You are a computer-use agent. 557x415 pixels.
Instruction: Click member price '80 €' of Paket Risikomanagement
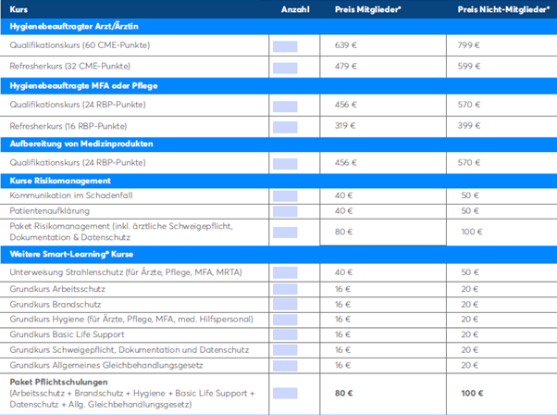[343, 232]
